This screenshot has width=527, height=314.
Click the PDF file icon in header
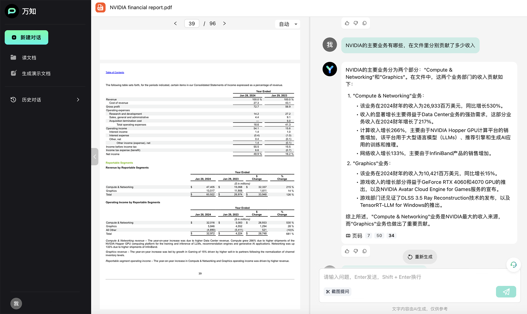(100, 8)
